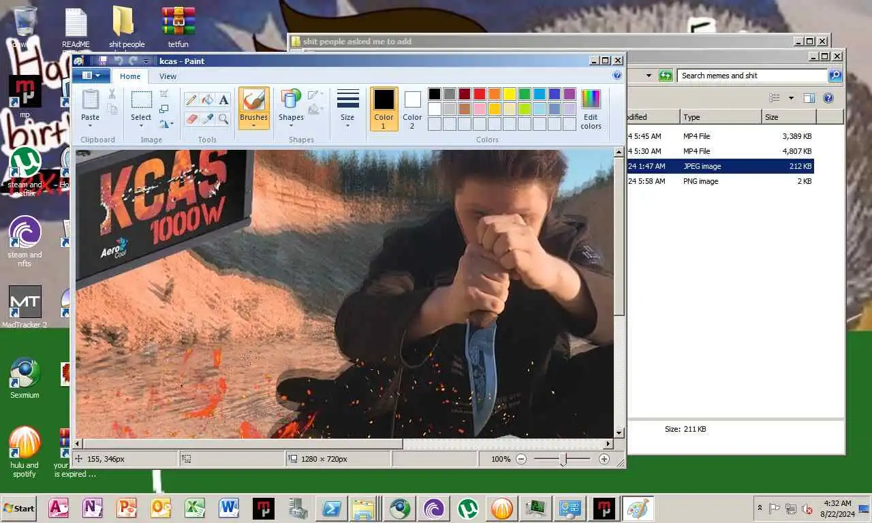The width and height of the screenshot is (872, 523).
Task: Click the Type column header in Explorer
Action: pyautogui.click(x=720, y=117)
